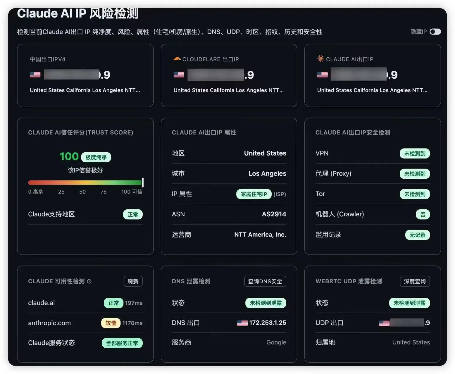
Task: Click the 197ms latency value
Action: [134, 303]
